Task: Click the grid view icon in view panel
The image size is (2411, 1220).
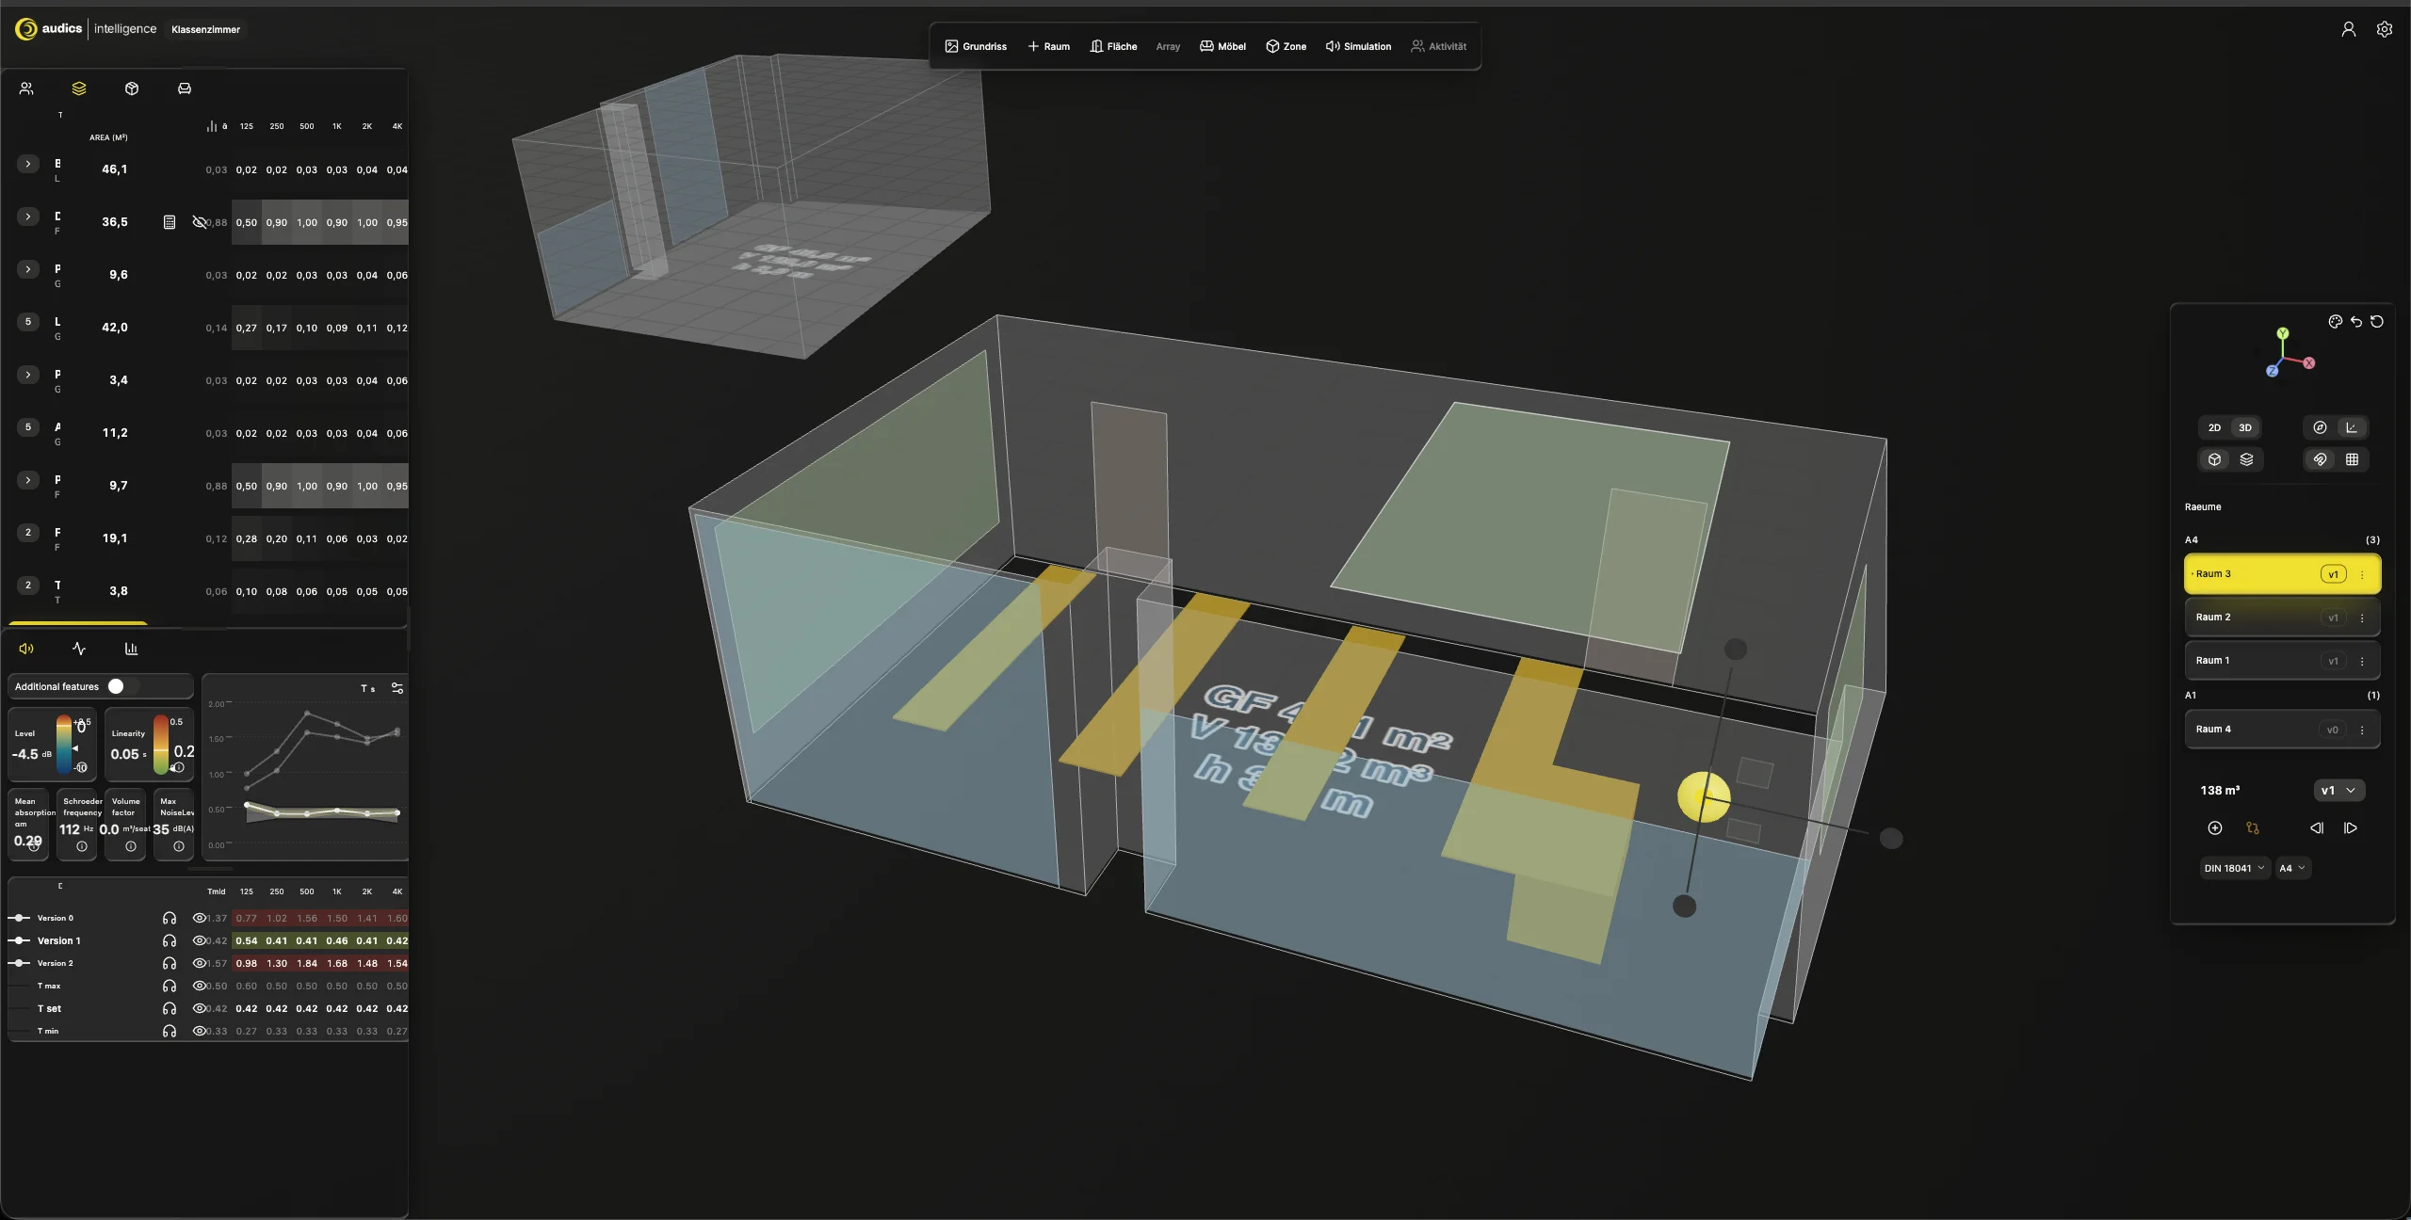Action: pos(2352,459)
